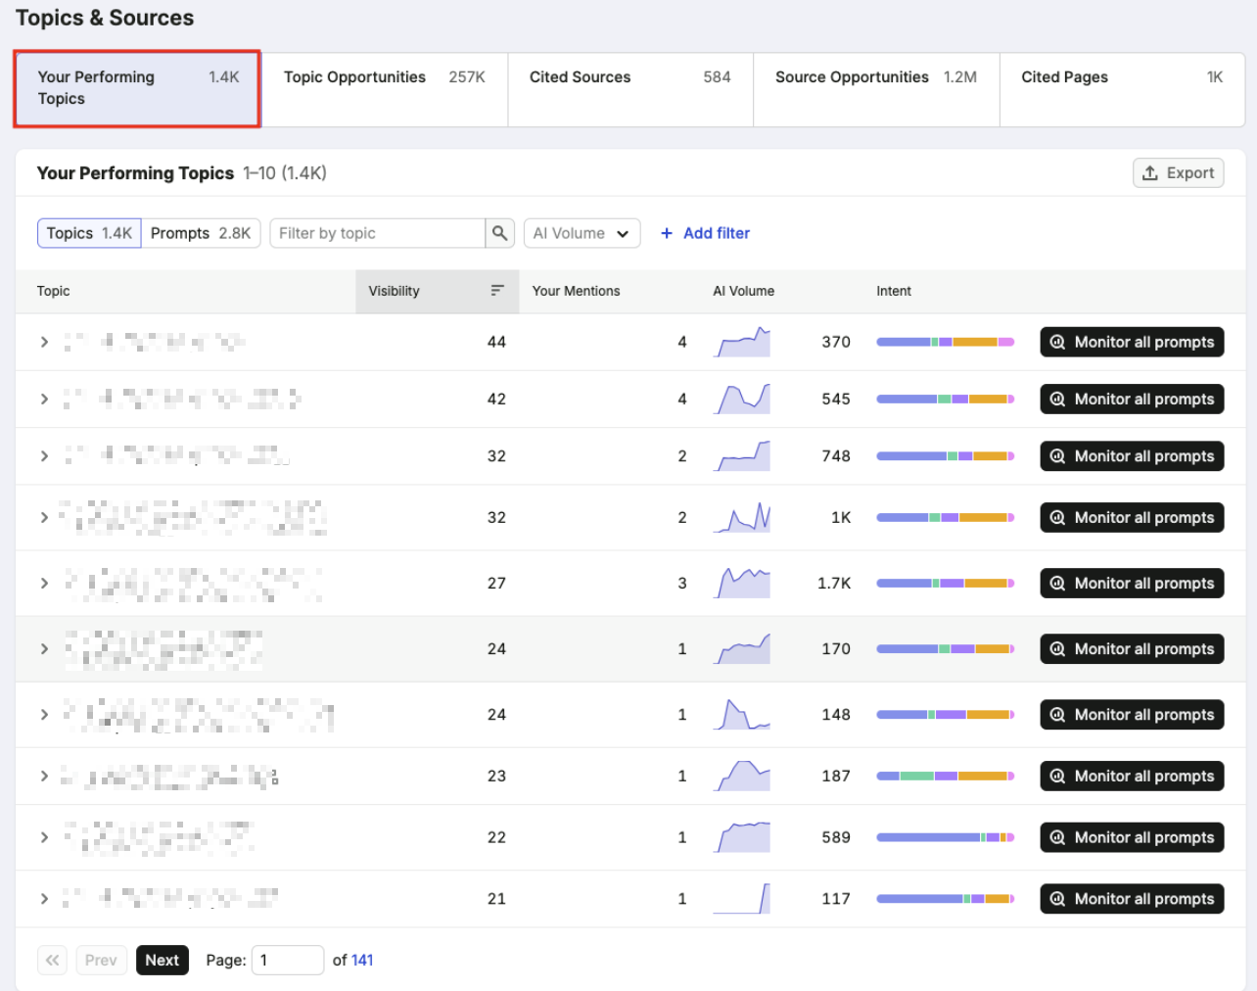The width and height of the screenshot is (1257, 991).
Task: Expand the row with AI volume 1K
Action: [x=44, y=517]
